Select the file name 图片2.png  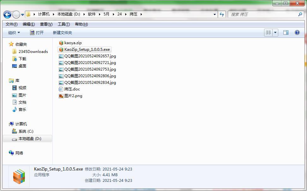coord(73,96)
